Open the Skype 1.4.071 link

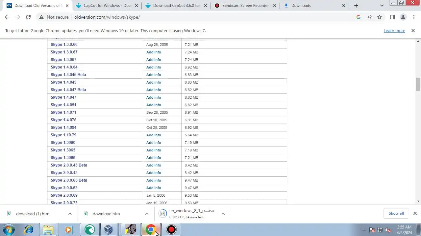point(63,112)
